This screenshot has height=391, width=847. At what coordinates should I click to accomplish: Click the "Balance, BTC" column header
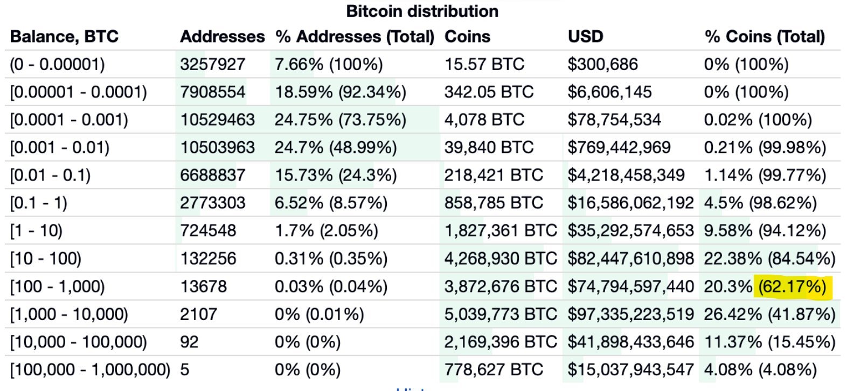point(64,37)
